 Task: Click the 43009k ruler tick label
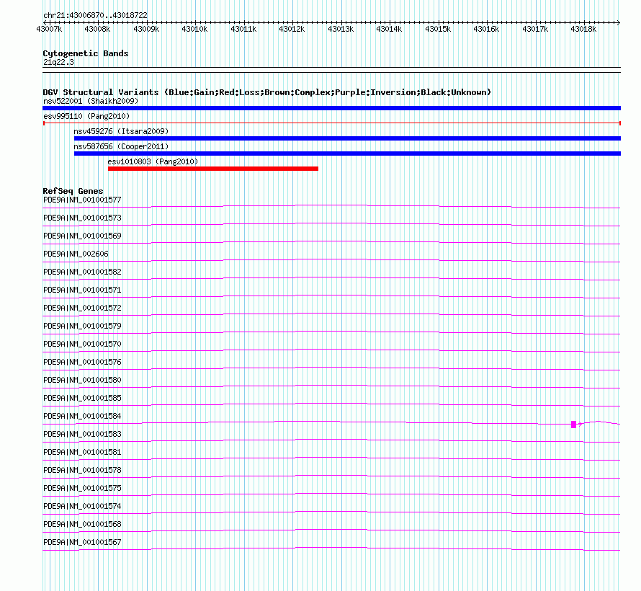click(146, 29)
